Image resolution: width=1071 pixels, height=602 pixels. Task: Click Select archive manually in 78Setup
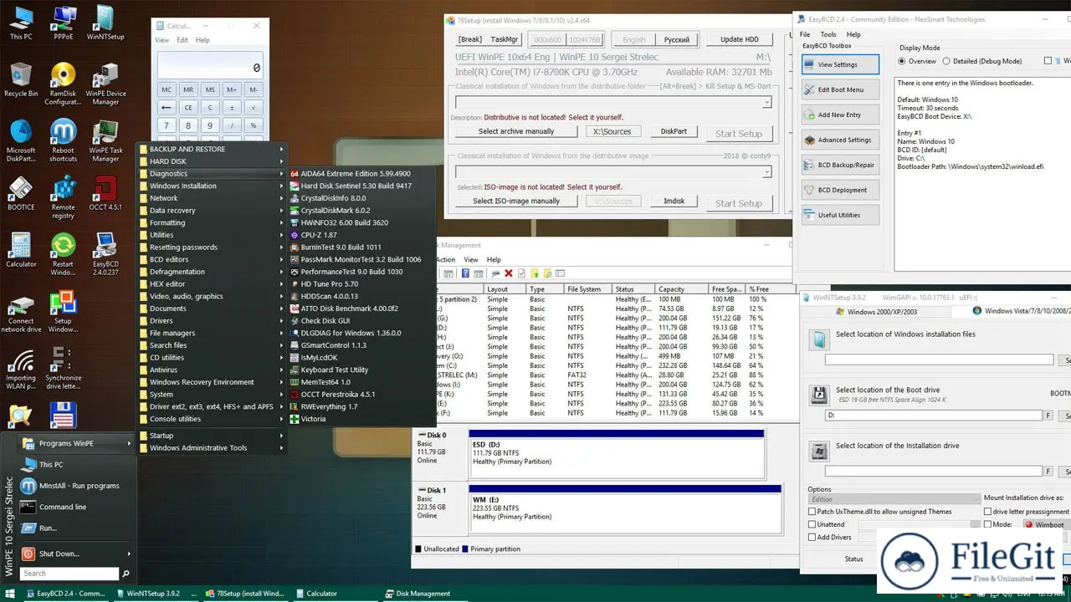click(x=516, y=131)
